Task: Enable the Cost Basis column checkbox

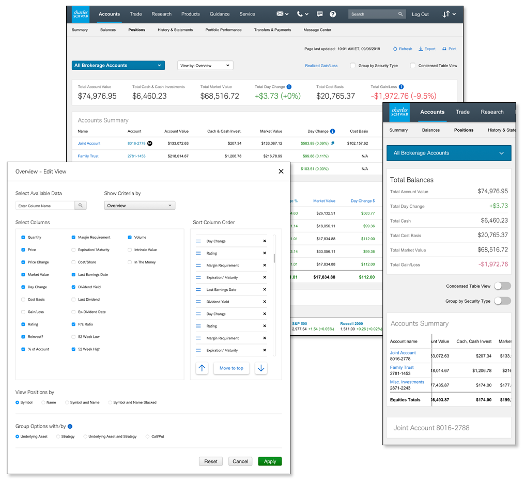Action: tap(23, 300)
